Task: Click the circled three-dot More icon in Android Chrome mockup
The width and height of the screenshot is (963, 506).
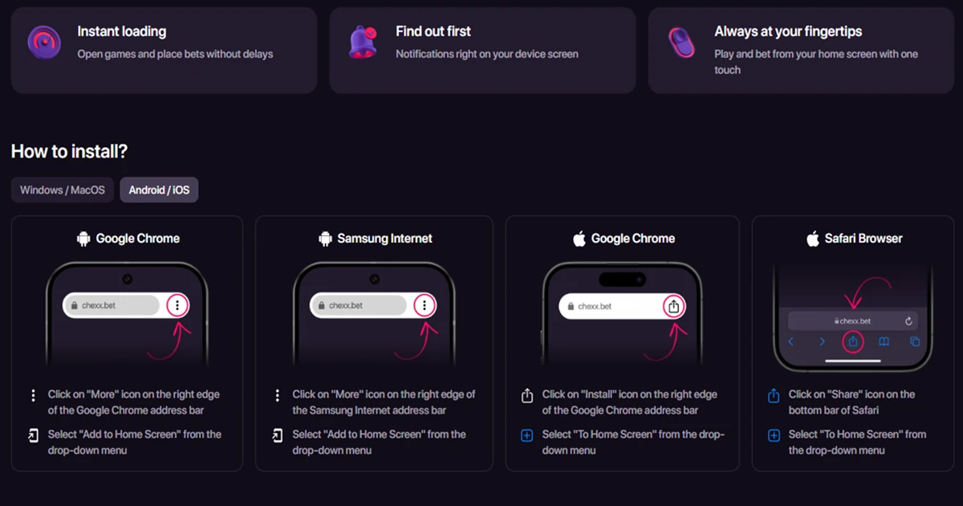Action: [177, 305]
